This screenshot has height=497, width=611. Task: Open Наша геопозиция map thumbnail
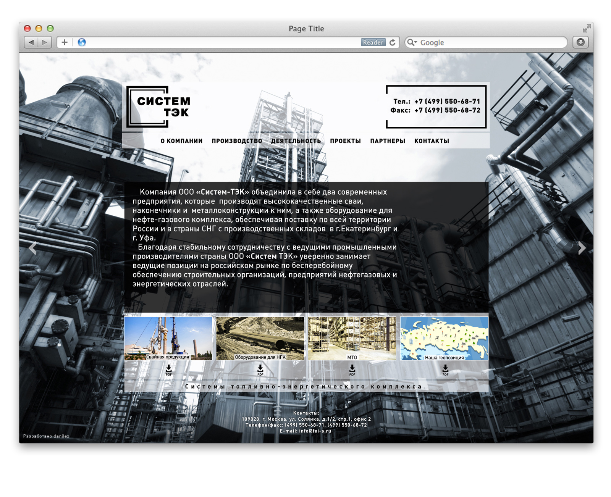[444, 338]
